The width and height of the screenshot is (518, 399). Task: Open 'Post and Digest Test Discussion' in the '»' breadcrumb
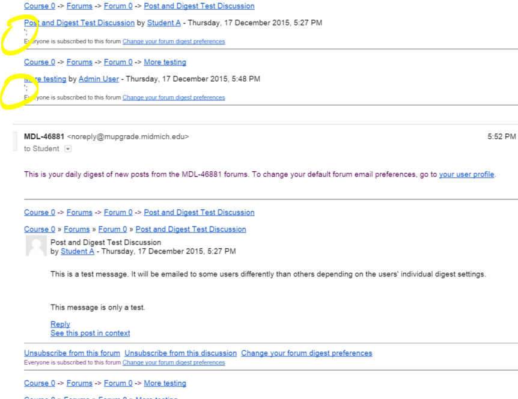pyautogui.click(x=191, y=229)
